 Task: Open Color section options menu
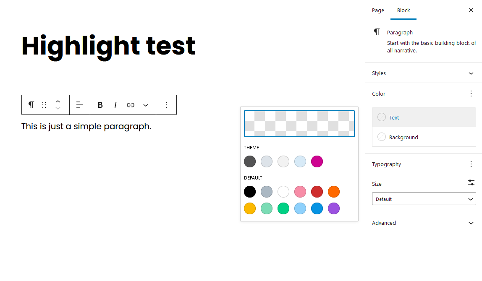[x=471, y=94]
